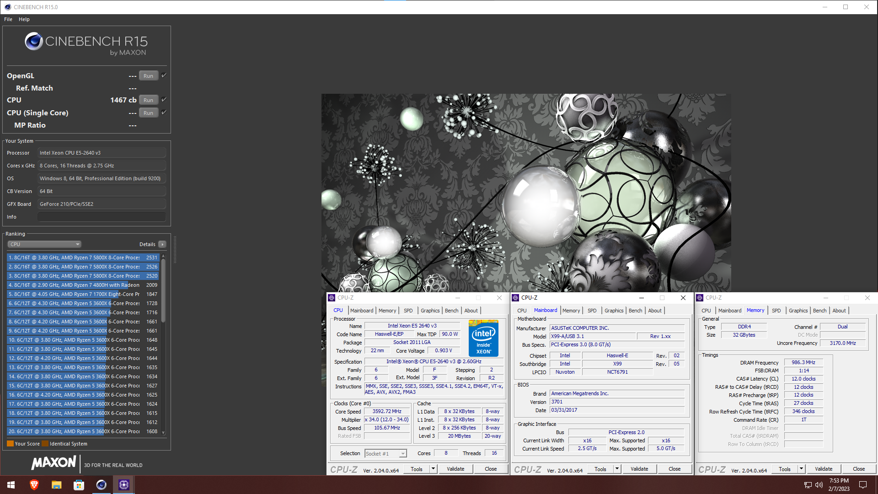Click Validate in CPU-Z Memory window
The width and height of the screenshot is (878, 494).
click(x=824, y=469)
